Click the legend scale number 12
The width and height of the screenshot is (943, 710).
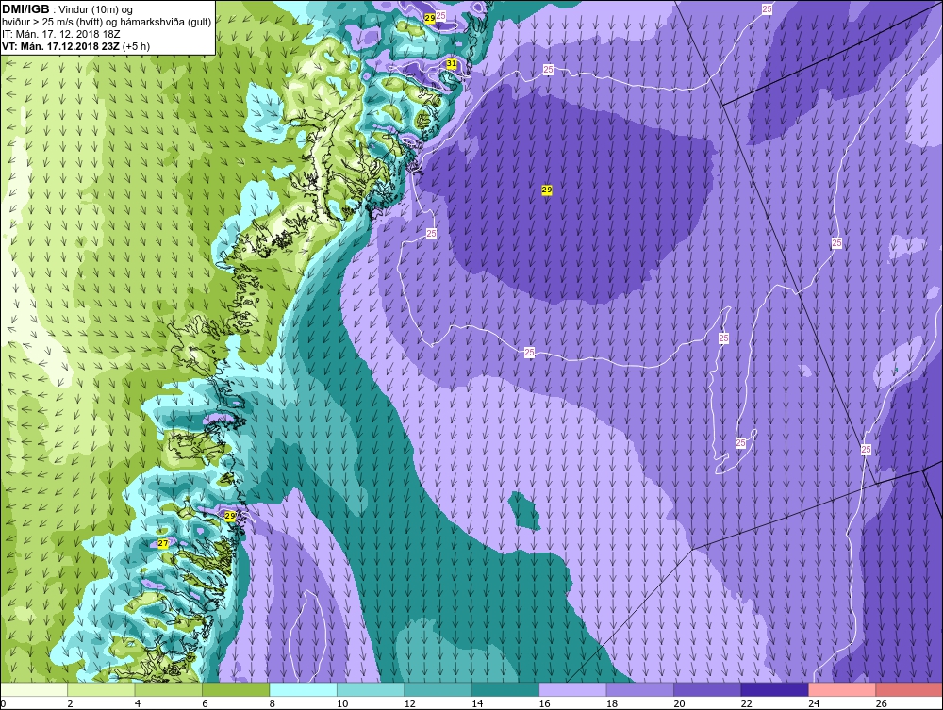click(x=409, y=704)
